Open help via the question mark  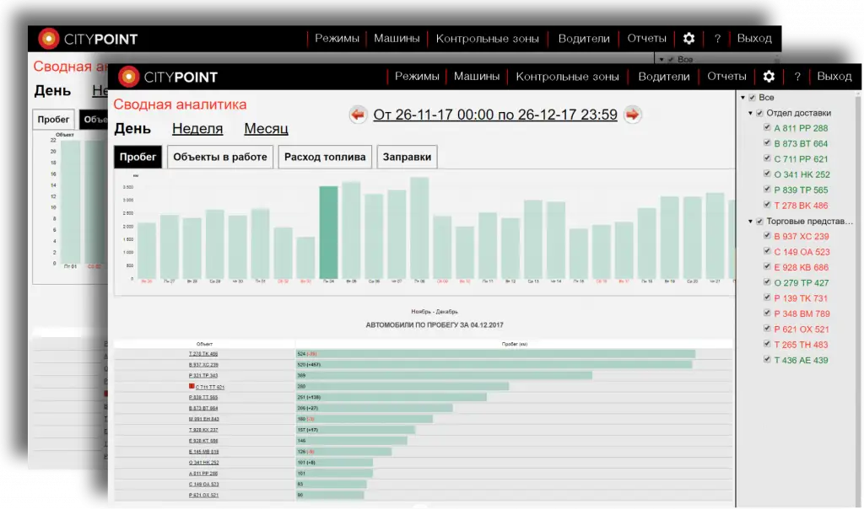(796, 77)
